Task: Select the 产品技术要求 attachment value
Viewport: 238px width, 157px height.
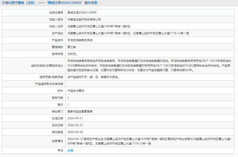Action: click(76, 91)
